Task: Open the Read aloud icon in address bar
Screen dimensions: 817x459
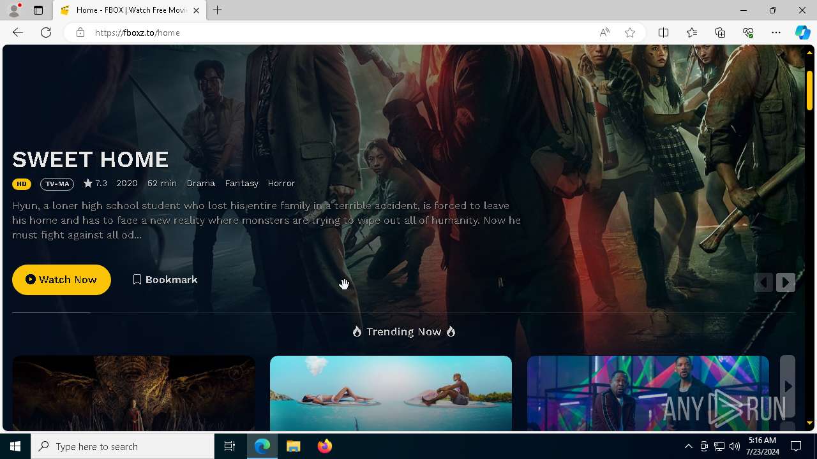Action: pyautogui.click(x=604, y=33)
